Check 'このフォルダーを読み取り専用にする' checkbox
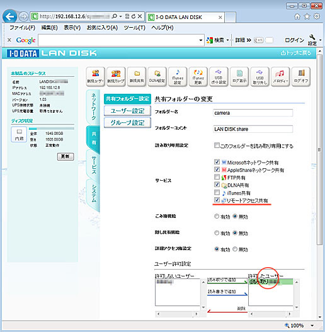325x332 pixels. pyautogui.click(x=217, y=146)
